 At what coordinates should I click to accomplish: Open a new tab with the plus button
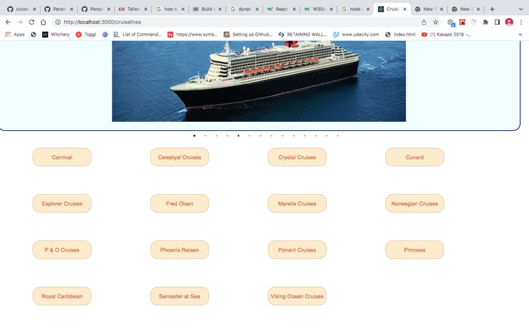point(492,9)
